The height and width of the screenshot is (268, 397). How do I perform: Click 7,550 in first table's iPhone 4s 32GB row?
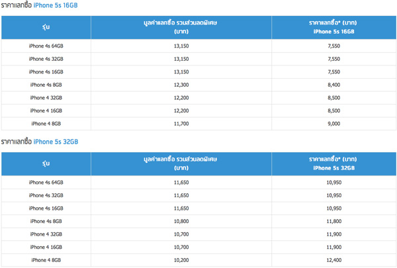tap(333, 59)
